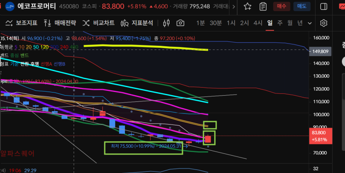This screenshot has width=345, height=173.
Task: Click the 83,800 price in header
Action: tap(113, 7)
